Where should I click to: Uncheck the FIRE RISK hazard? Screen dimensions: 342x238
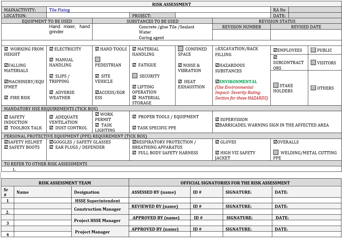pos(6,98)
